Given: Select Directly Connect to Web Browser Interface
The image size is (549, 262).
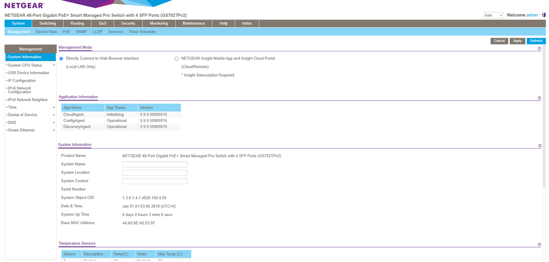Looking at the screenshot, I should [61, 59].
